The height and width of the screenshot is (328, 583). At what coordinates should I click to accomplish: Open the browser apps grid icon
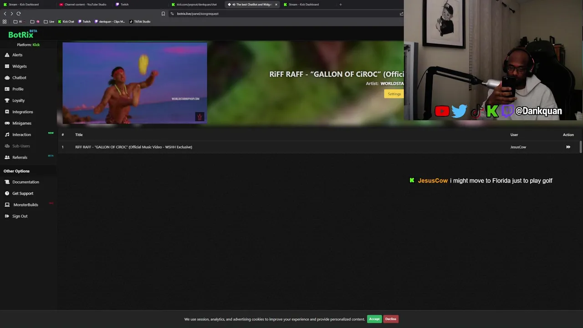point(5,21)
